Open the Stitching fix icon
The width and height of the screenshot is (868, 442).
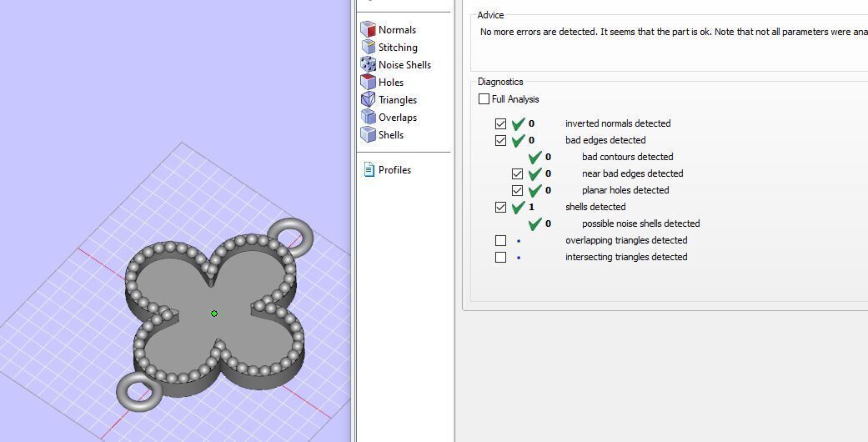click(x=368, y=47)
